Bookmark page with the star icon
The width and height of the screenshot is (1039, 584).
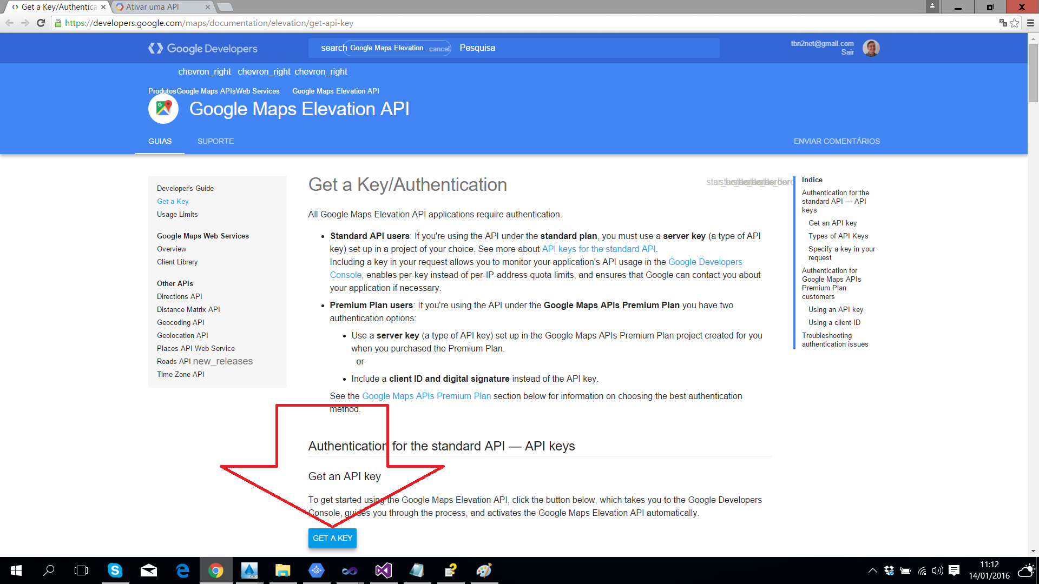click(x=1015, y=23)
